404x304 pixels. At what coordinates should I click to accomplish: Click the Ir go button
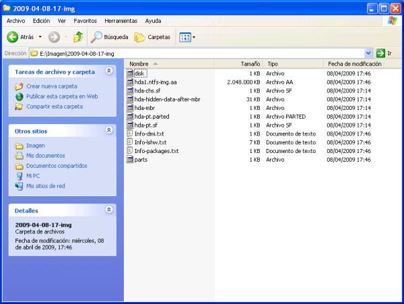coord(384,53)
